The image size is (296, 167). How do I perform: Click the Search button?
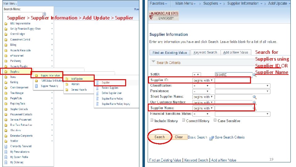point(159,137)
